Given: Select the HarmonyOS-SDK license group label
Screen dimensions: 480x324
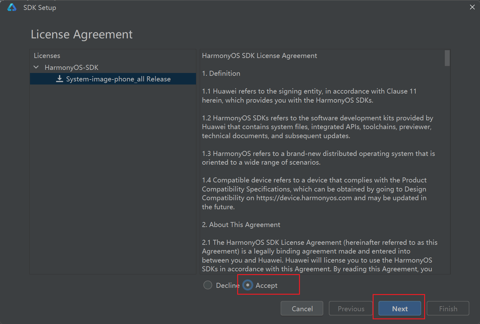Looking at the screenshot, I should coord(71,67).
